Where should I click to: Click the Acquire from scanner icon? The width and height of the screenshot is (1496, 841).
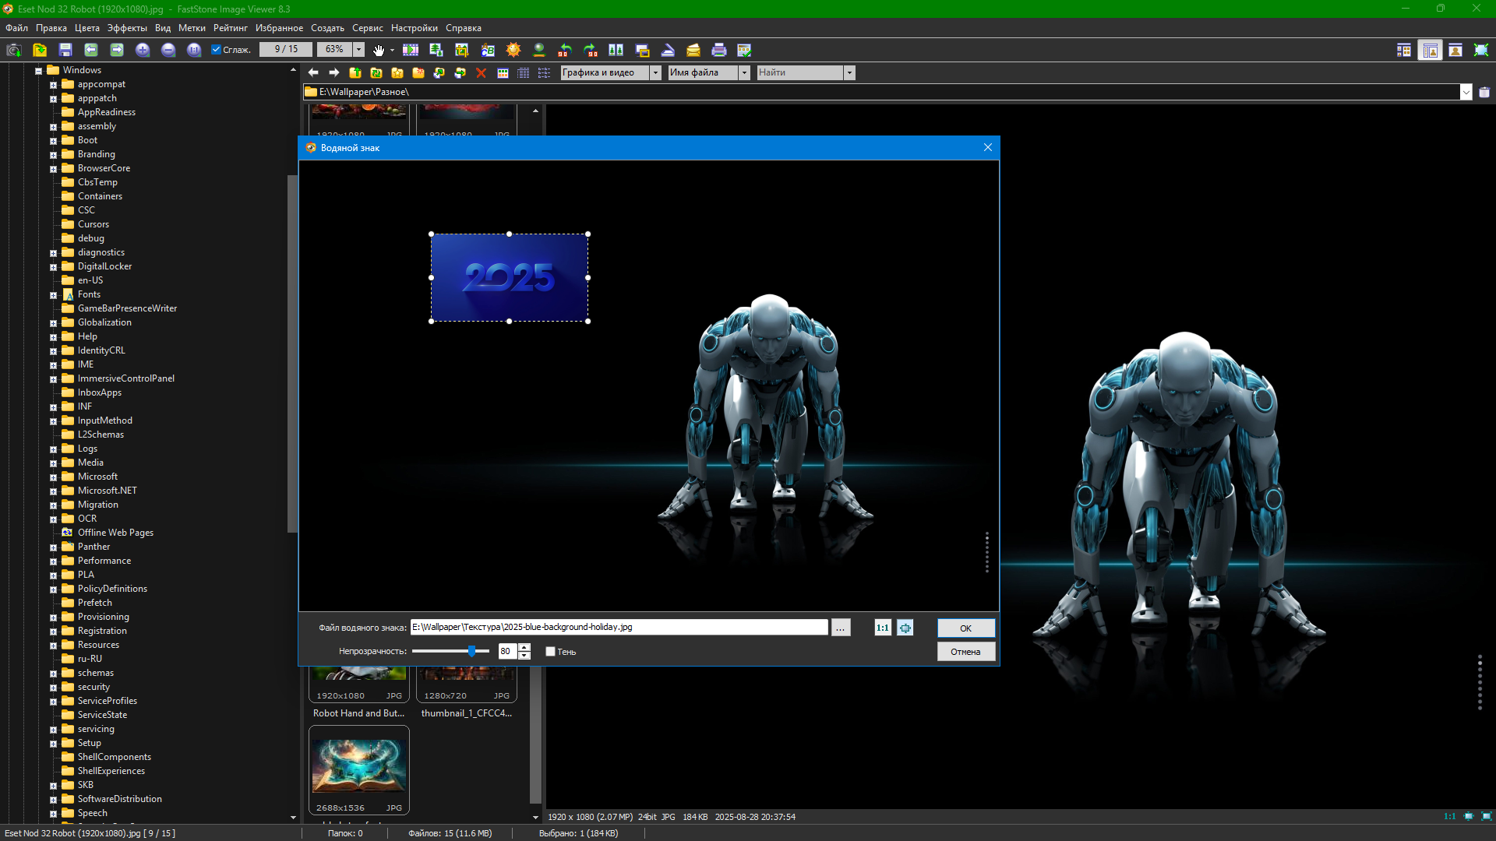[x=668, y=50]
